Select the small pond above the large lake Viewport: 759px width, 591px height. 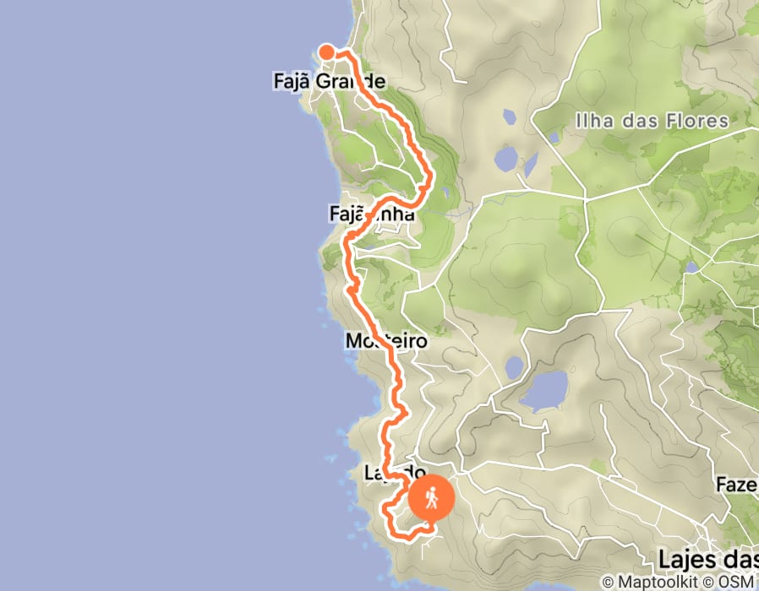click(514, 367)
